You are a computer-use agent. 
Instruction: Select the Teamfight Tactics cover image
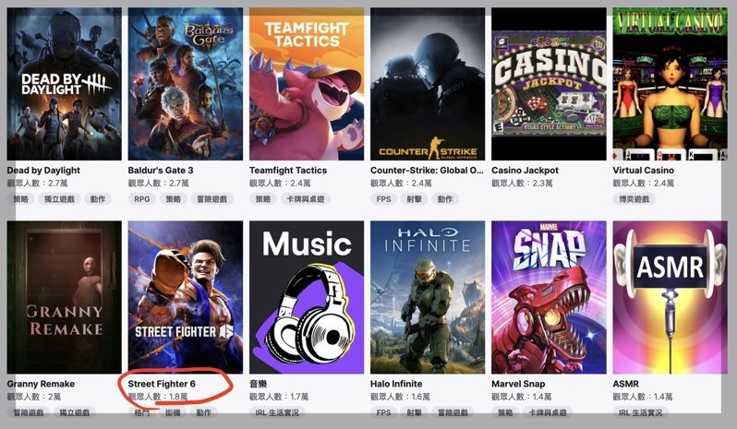307,84
